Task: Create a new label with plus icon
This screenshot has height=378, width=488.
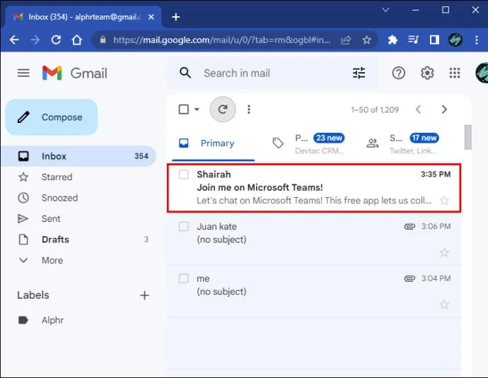Action: coord(144,295)
